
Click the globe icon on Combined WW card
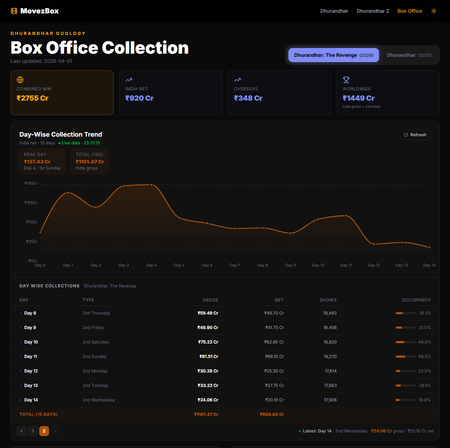tap(20, 80)
